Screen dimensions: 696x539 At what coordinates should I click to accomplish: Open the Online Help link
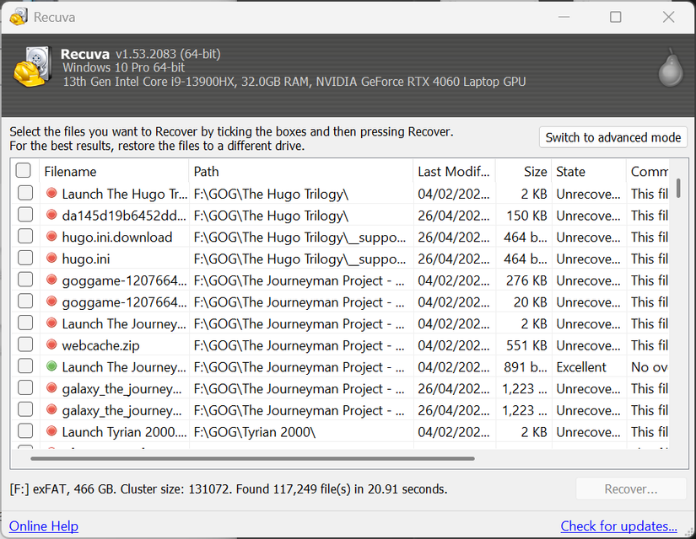pos(44,526)
